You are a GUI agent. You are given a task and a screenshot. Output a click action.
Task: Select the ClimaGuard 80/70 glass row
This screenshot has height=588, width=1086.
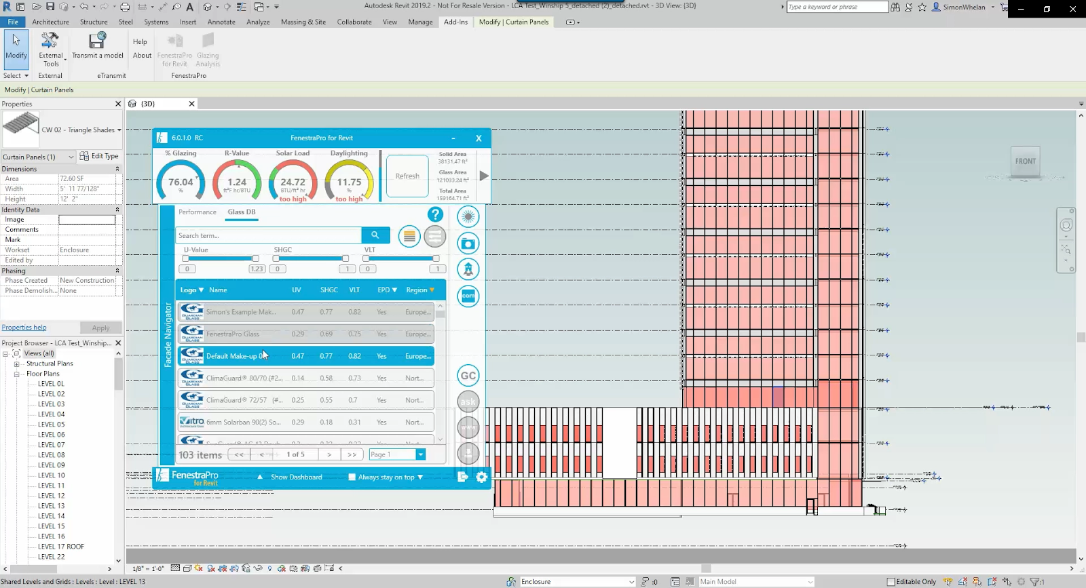(305, 378)
